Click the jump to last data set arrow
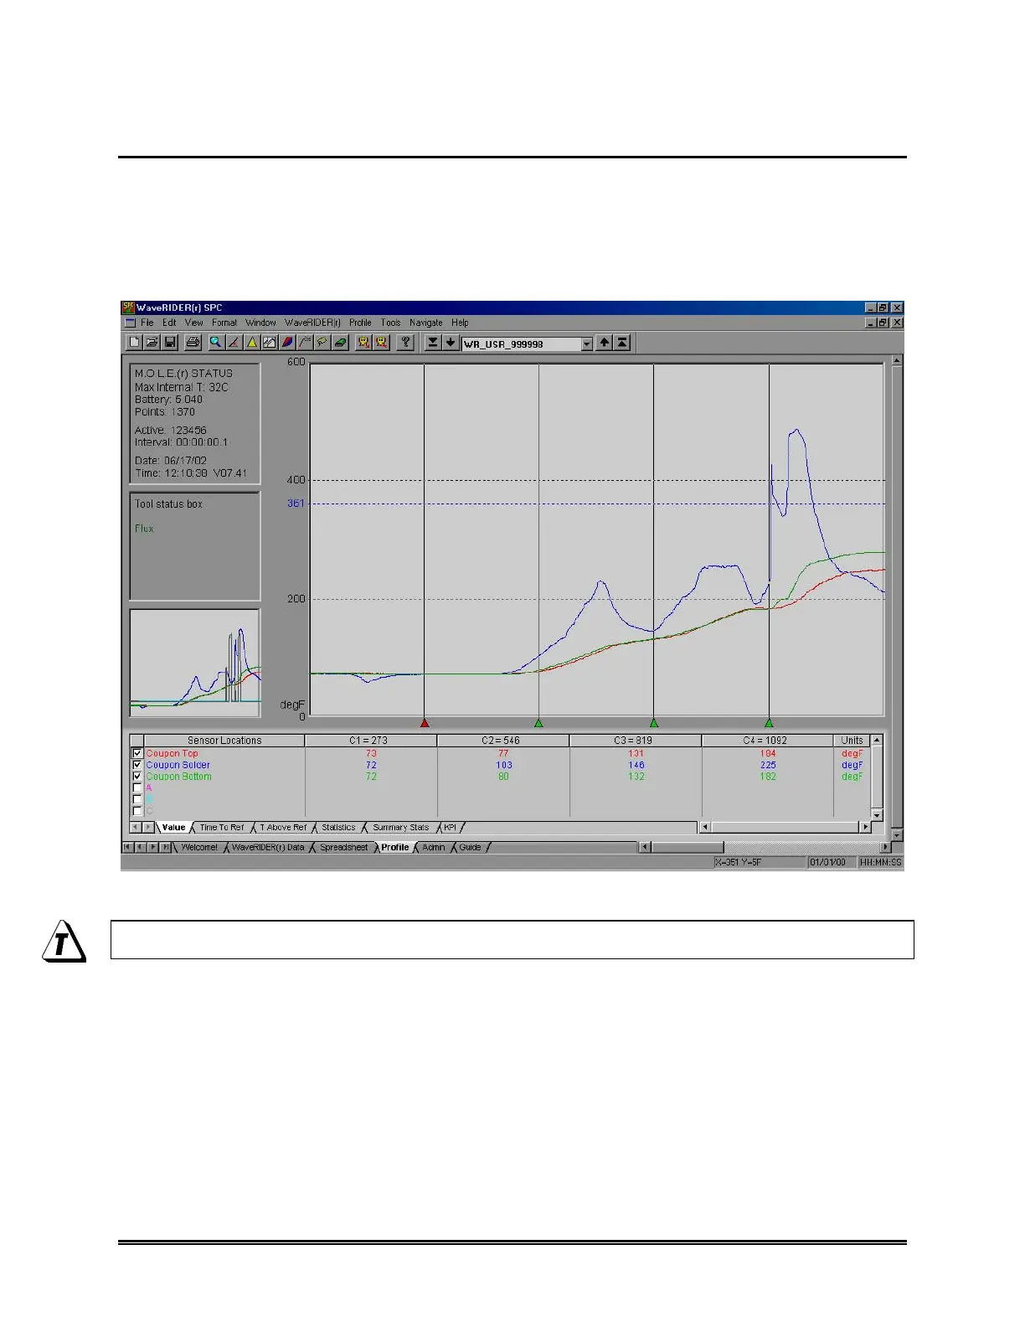1025x1327 pixels. pyautogui.click(x=433, y=343)
